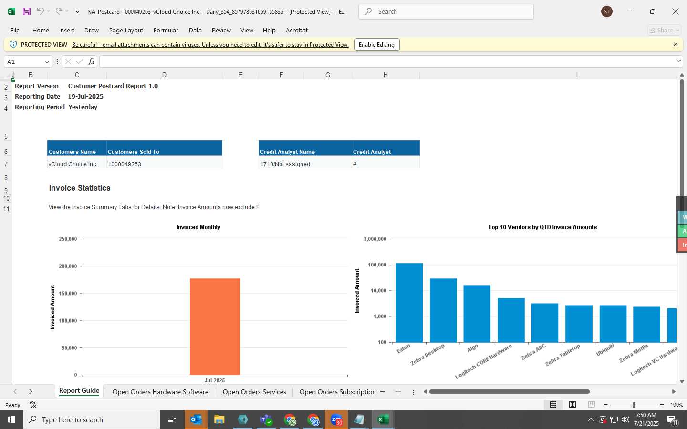Open the Help tab

tap(269, 30)
